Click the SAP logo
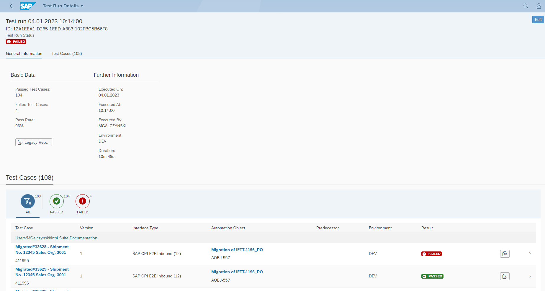Image resolution: width=545 pixels, height=291 pixels. point(27,6)
